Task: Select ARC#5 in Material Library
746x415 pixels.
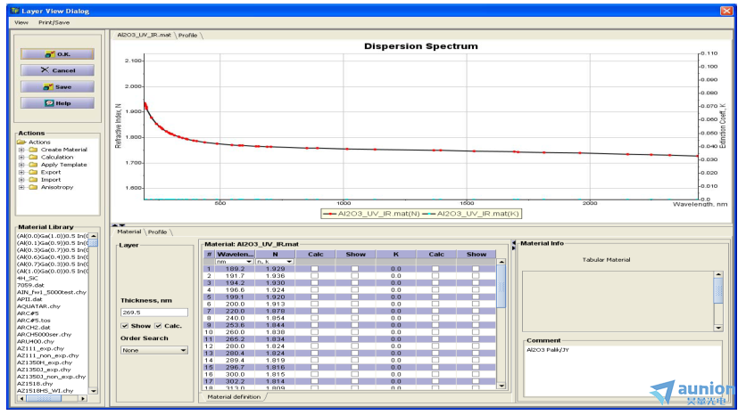Action: [x=28, y=313]
